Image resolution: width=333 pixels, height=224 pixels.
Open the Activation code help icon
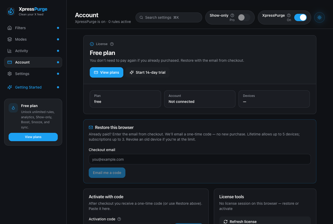(x=119, y=219)
